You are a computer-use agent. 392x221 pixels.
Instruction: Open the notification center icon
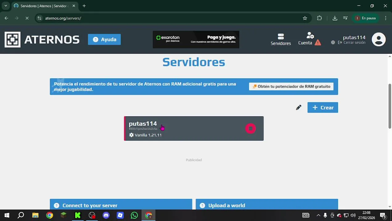click(383, 215)
